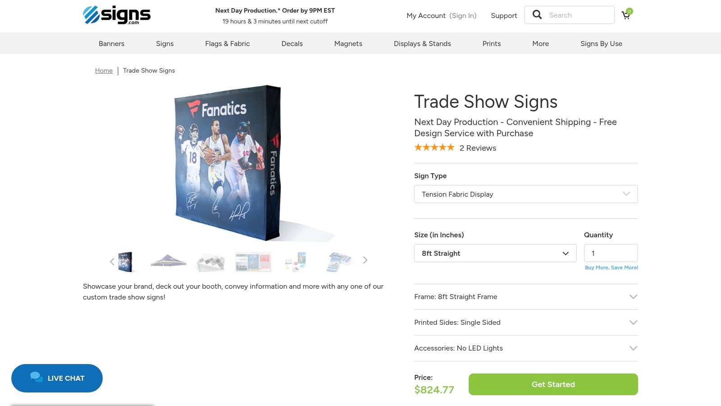Open the Signs By Use menu

point(601,44)
